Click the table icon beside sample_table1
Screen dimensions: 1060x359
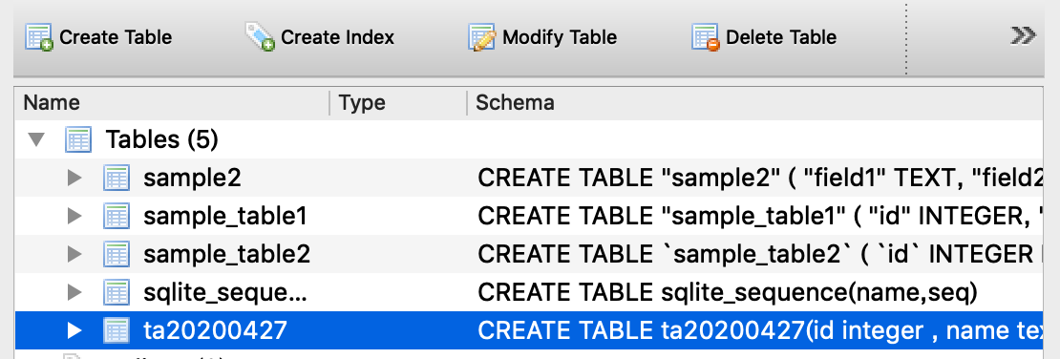[117, 217]
